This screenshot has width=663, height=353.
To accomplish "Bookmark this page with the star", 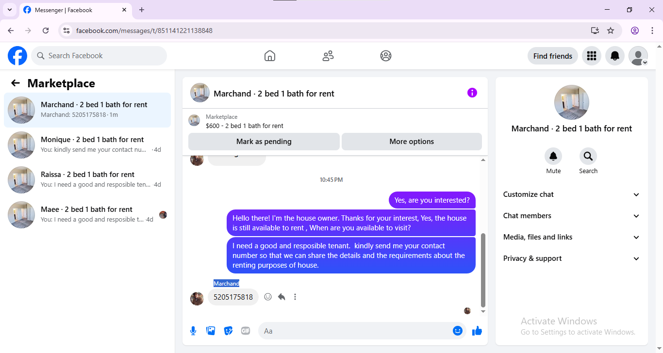I will tap(611, 31).
